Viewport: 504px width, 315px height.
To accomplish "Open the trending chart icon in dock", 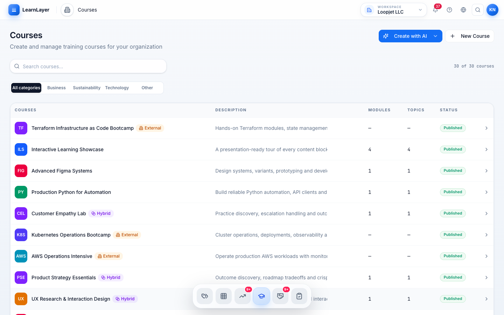I will [243, 296].
